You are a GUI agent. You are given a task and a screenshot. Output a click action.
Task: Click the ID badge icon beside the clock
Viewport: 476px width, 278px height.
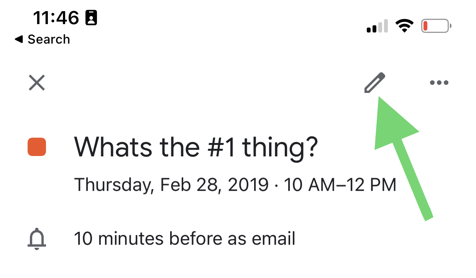coord(91,18)
